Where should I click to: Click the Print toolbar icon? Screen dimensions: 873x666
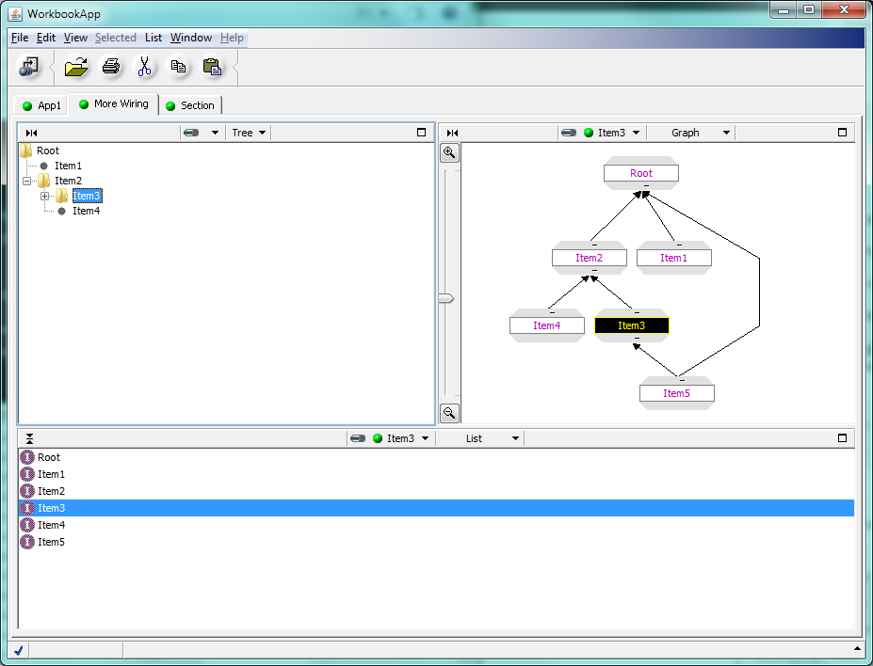[111, 67]
